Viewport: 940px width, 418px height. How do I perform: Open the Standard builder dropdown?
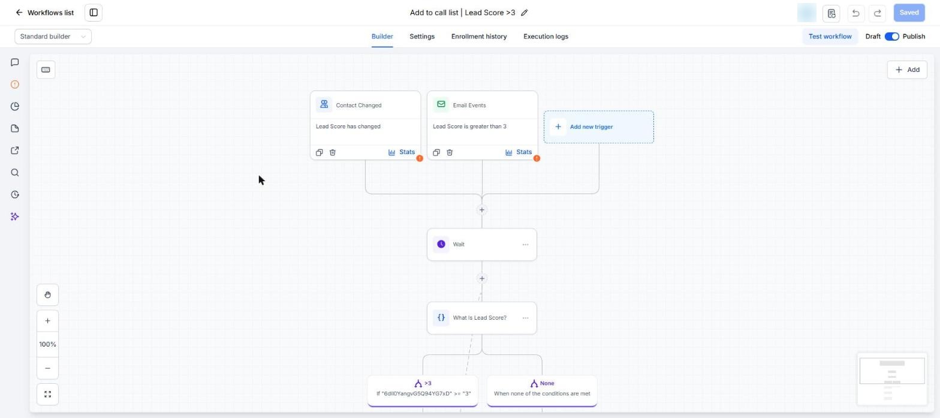53,37
